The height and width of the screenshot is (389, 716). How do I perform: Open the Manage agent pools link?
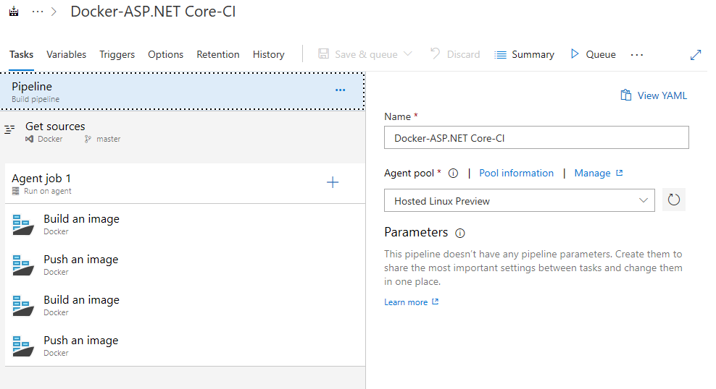pos(598,173)
